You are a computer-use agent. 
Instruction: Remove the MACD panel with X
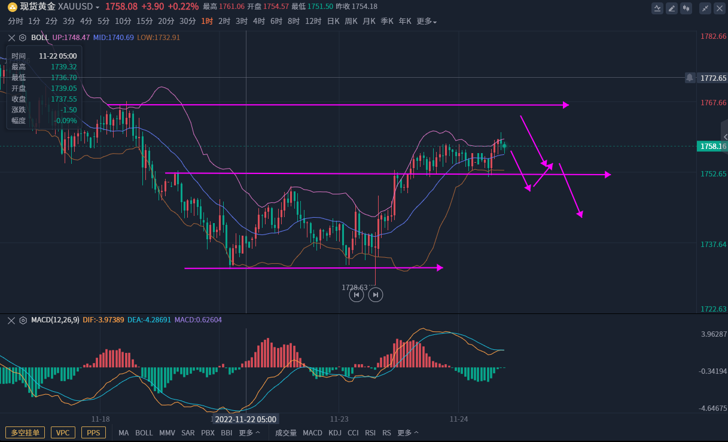[x=11, y=320]
